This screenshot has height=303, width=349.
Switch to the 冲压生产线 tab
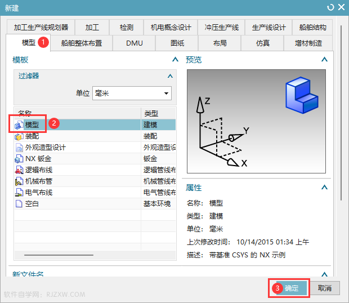tap(221, 28)
